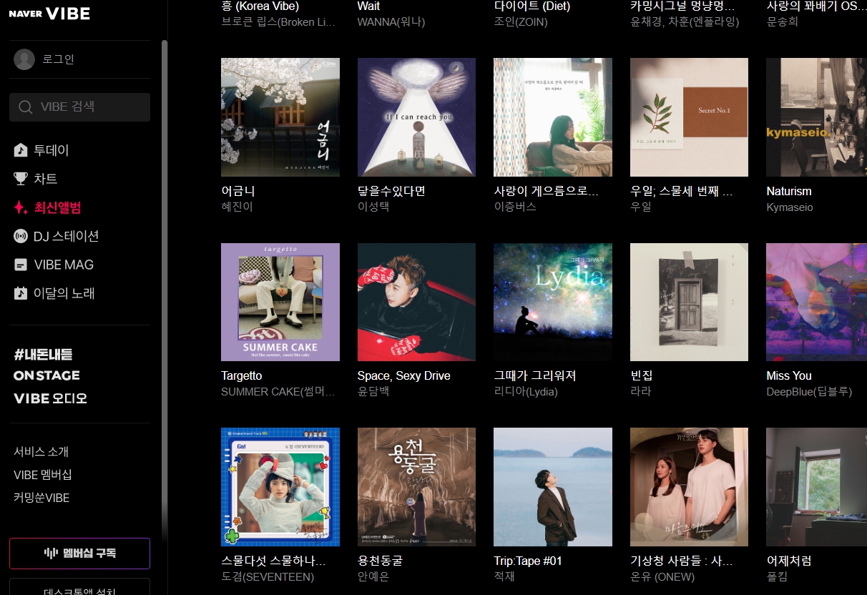Screen dimensions: 867x595
Task: Click artist name 이성택
Action: coord(373,207)
